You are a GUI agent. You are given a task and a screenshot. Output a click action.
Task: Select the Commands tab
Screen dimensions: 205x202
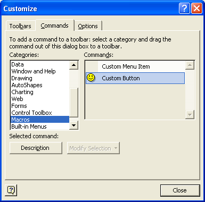pos(54,26)
